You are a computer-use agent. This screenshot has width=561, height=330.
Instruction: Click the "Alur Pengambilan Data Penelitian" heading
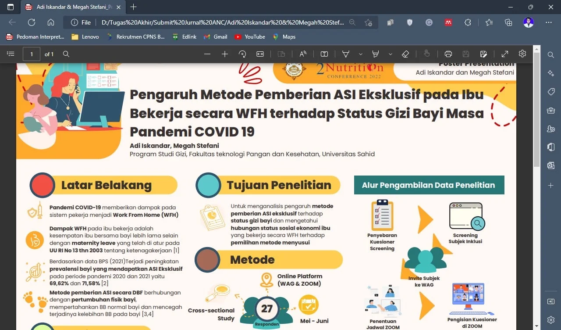tap(428, 185)
